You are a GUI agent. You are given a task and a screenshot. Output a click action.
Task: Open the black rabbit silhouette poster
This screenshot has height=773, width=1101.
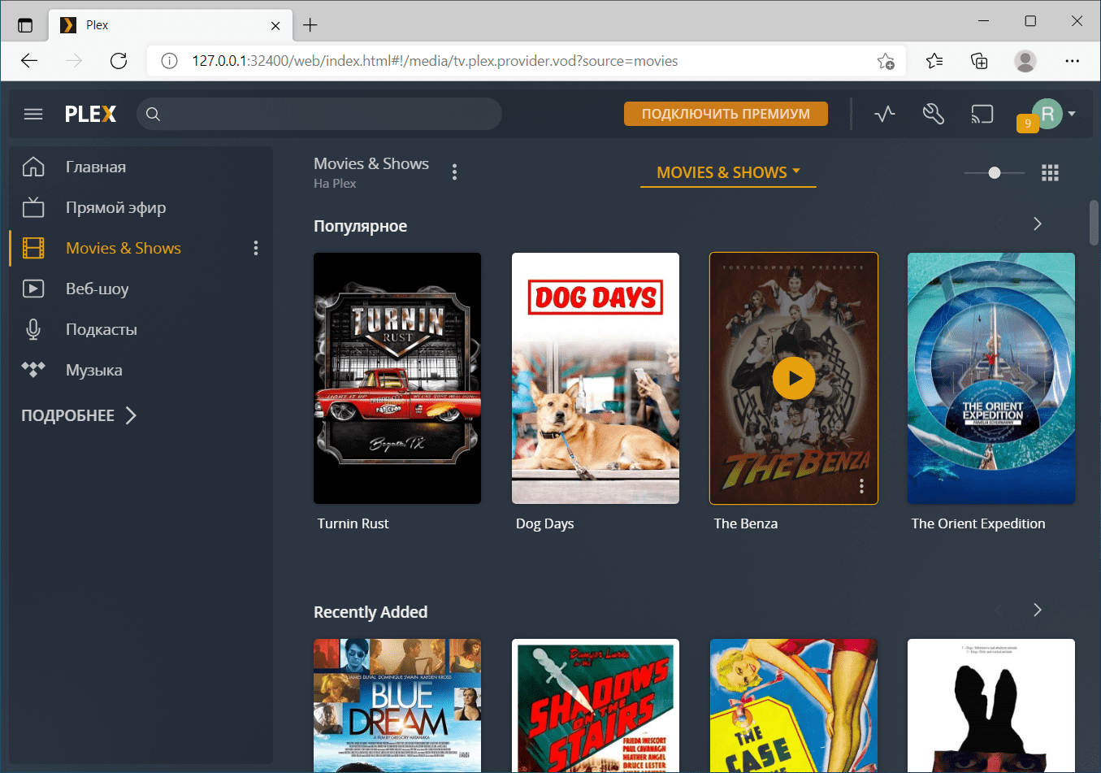[x=991, y=705]
